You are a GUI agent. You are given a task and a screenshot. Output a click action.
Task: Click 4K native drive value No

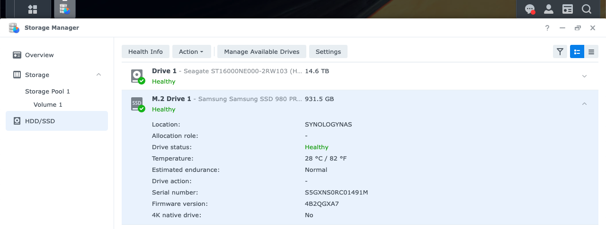(x=309, y=215)
